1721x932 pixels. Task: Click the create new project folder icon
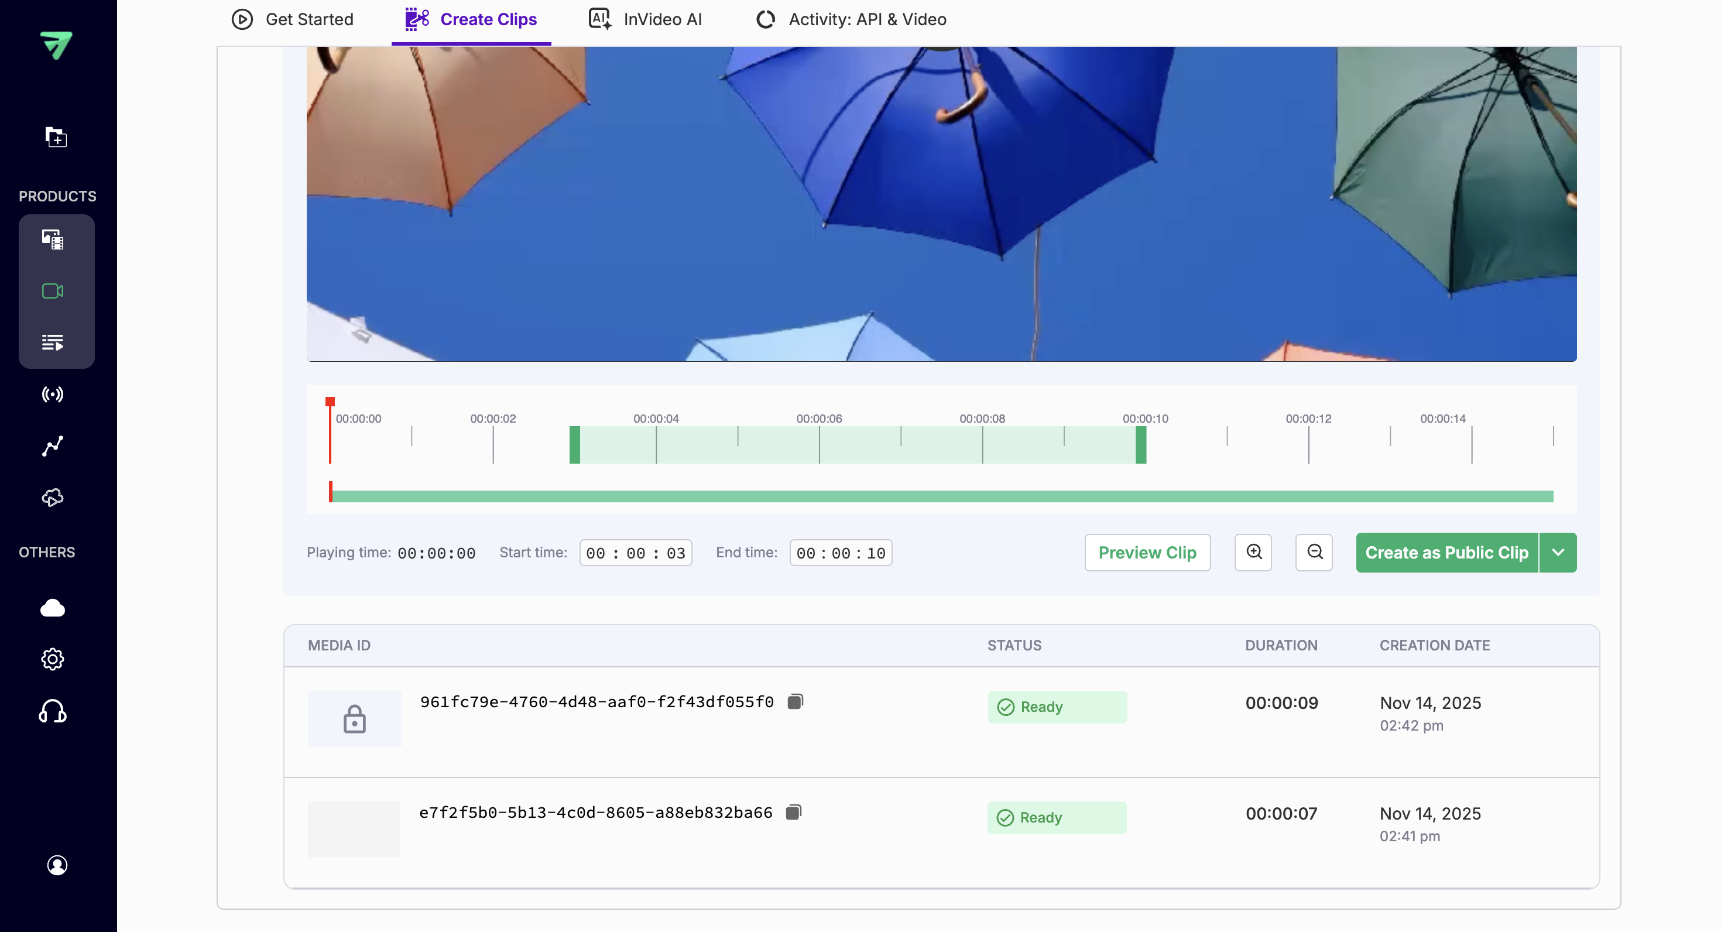(x=56, y=137)
